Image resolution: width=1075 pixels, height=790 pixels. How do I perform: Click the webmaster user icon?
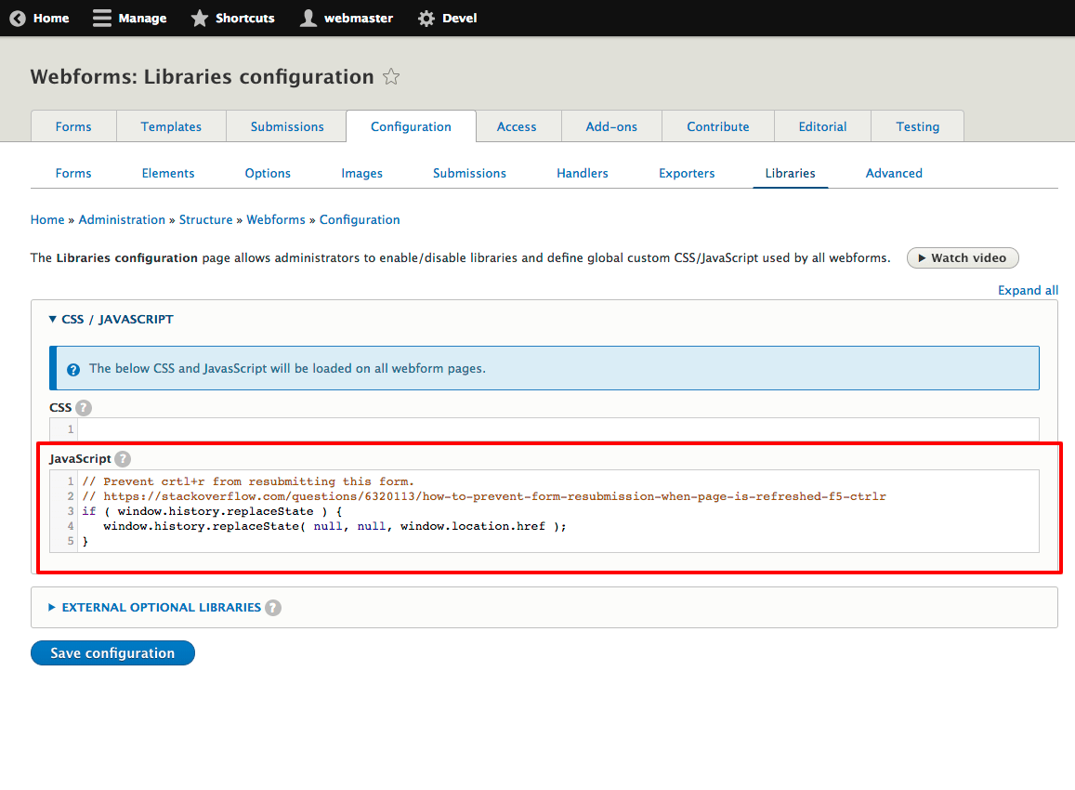[308, 18]
